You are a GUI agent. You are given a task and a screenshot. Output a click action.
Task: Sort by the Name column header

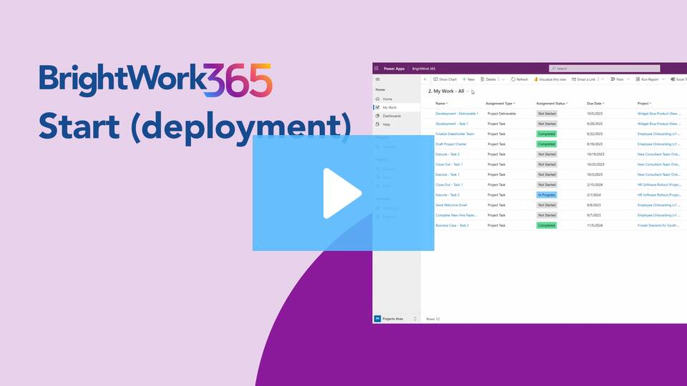442,103
